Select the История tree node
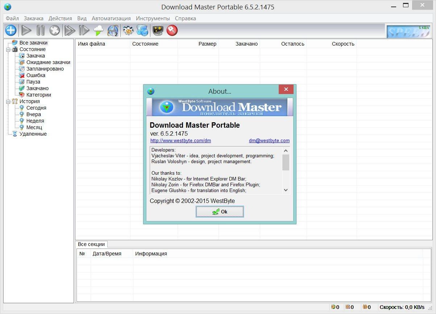 pos(30,101)
